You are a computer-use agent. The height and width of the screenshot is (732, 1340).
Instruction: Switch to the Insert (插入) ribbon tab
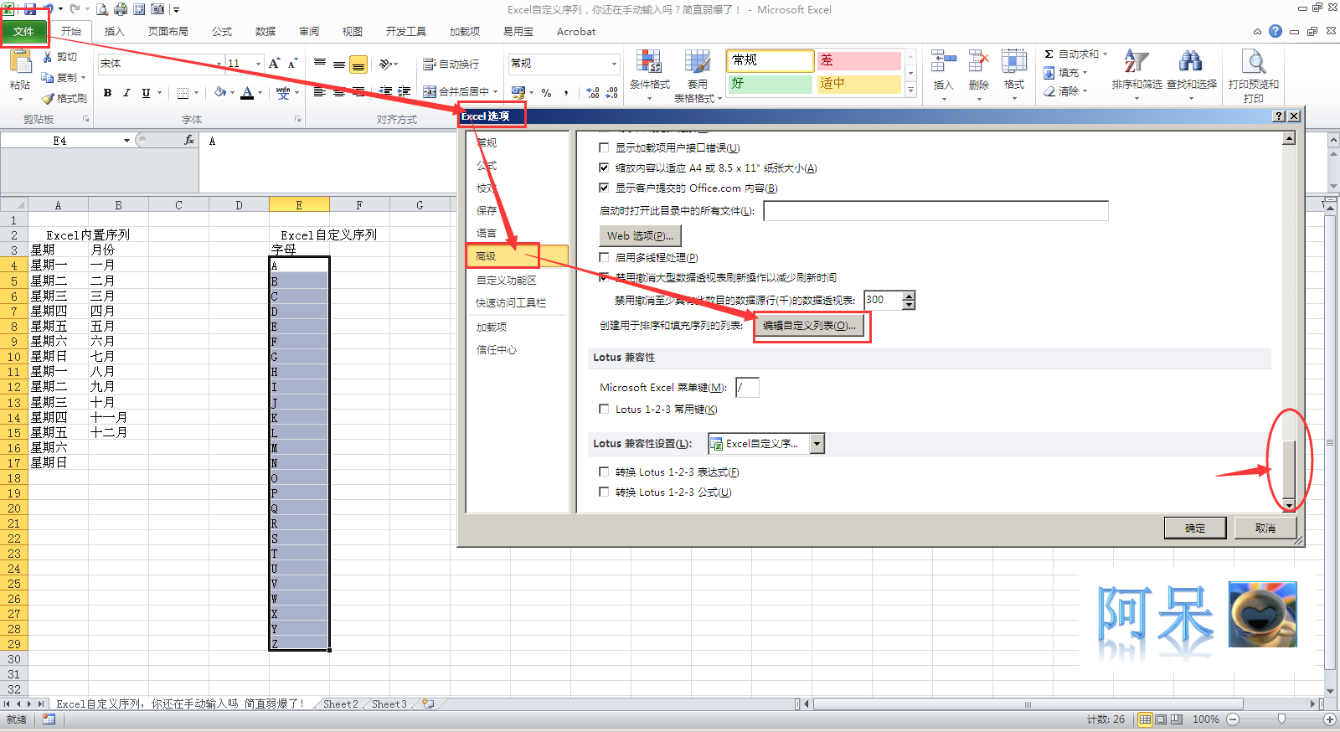tap(114, 32)
